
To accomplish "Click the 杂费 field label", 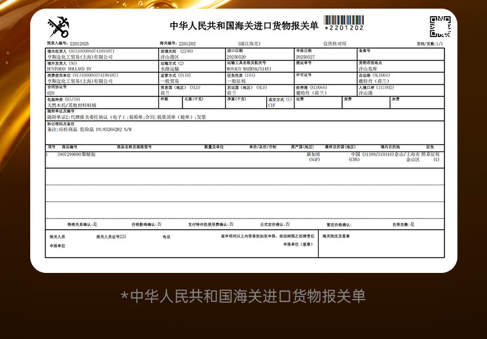I will point(395,99).
